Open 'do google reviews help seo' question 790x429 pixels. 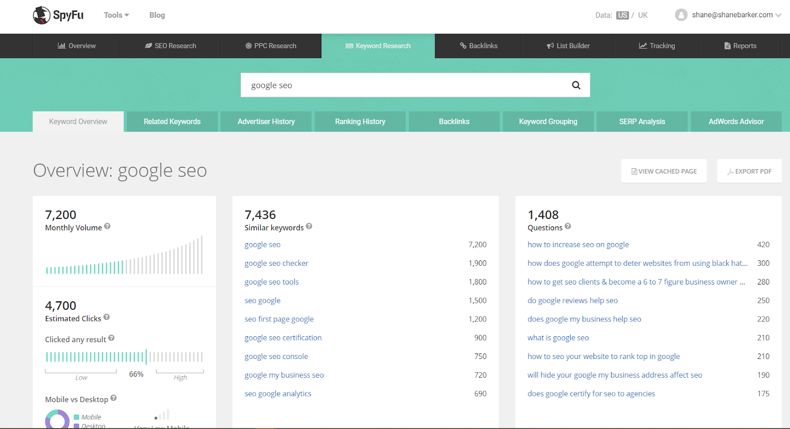(x=573, y=300)
